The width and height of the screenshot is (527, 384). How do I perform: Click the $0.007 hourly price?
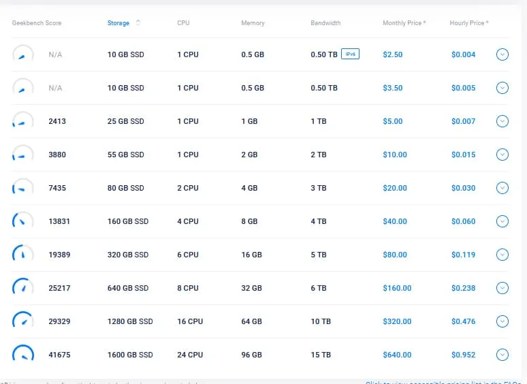point(463,121)
